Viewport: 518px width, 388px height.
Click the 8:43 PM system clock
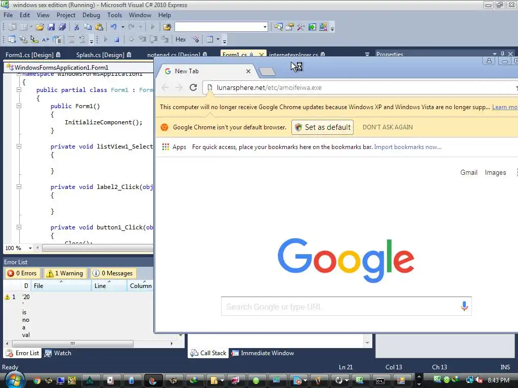(x=498, y=380)
